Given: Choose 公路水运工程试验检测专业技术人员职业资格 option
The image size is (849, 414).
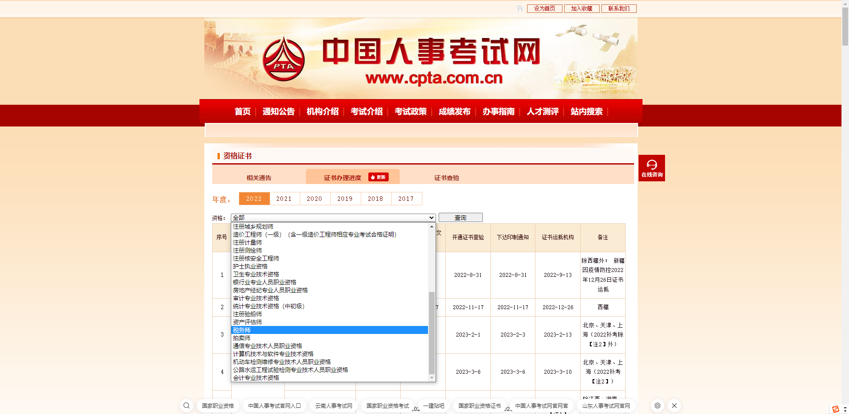Looking at the screenshot, I should [330, 370].
